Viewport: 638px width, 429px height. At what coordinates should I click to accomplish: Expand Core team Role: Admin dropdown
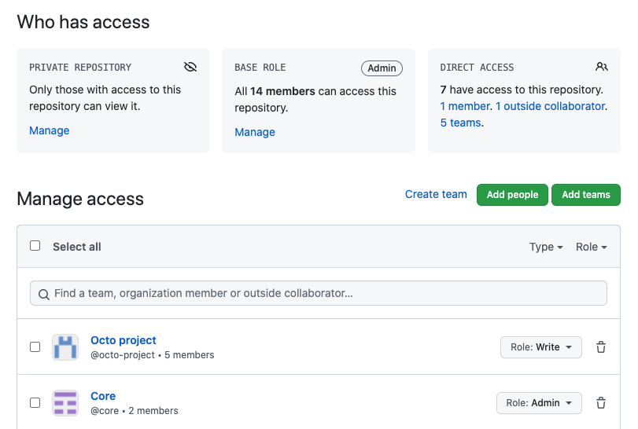pos(539,403)
